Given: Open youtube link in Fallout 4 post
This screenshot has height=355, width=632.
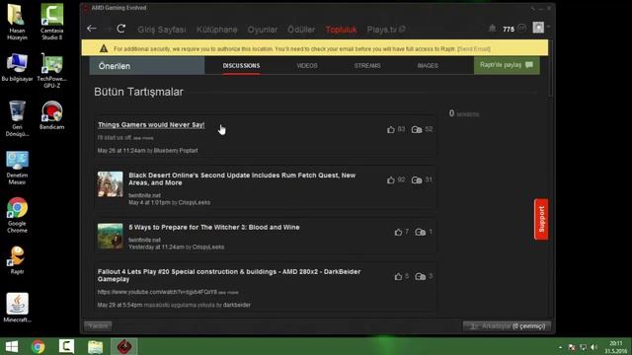Looking at the screenshot, I should [157, 292].
